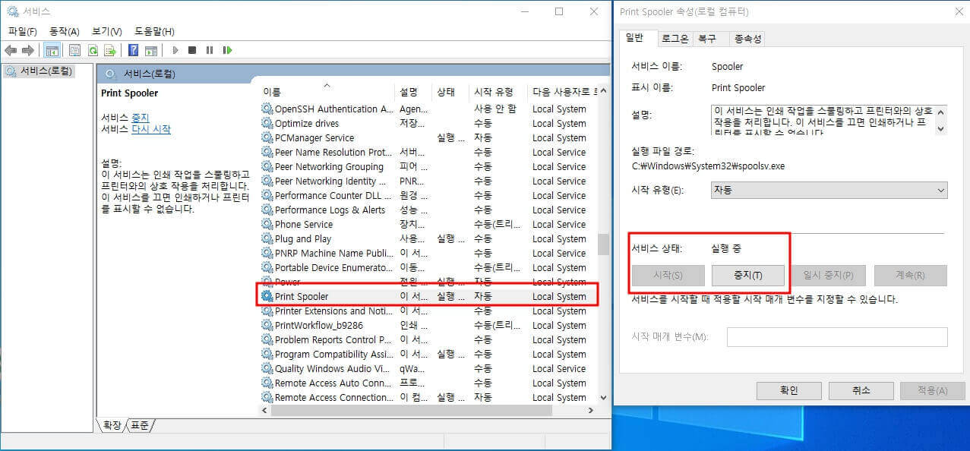Navigate back with the toolbar back arrow
Viewport: 970px width, 451px height.
tap(11, 50)
